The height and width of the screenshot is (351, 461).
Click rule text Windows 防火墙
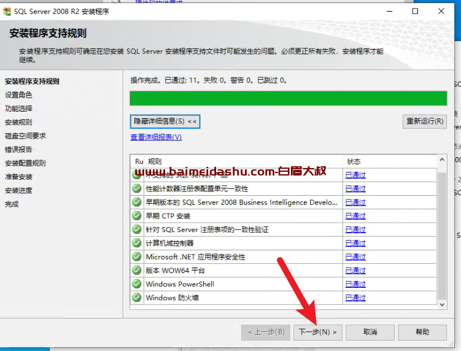click(172, 298)
